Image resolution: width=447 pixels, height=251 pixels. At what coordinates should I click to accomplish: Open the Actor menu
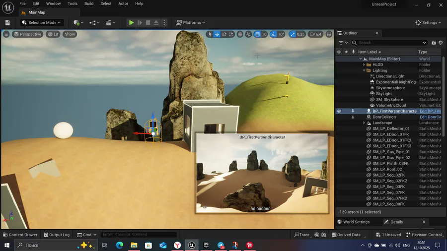coord(123,3)
